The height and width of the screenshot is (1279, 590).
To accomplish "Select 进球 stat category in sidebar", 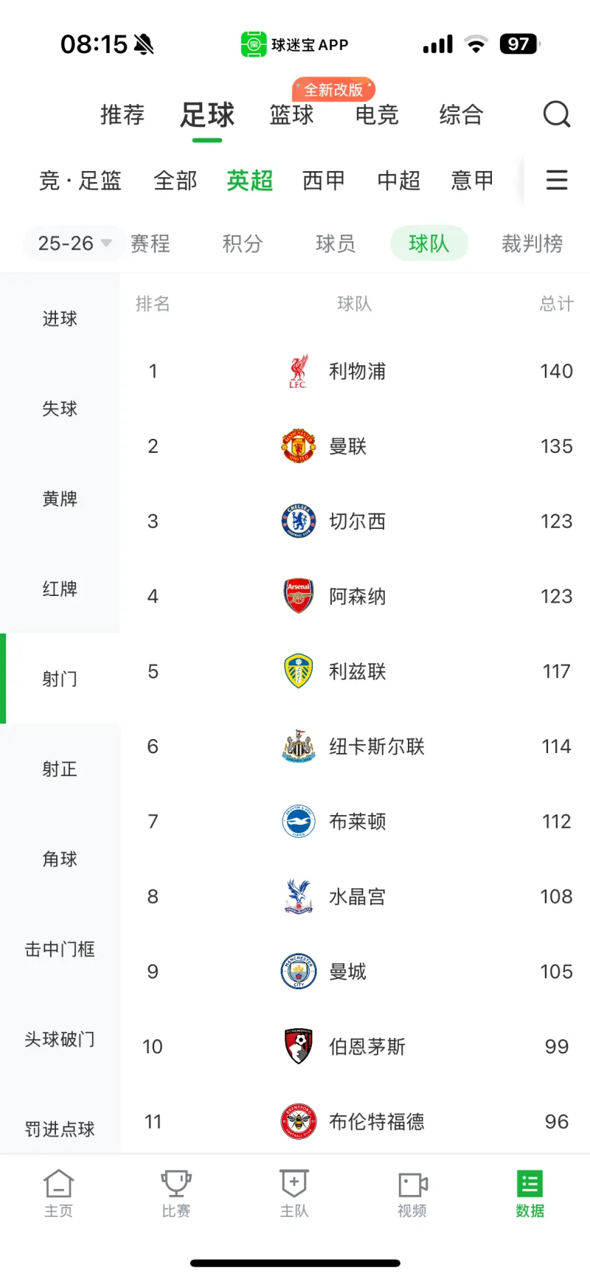I will (60, 319).
